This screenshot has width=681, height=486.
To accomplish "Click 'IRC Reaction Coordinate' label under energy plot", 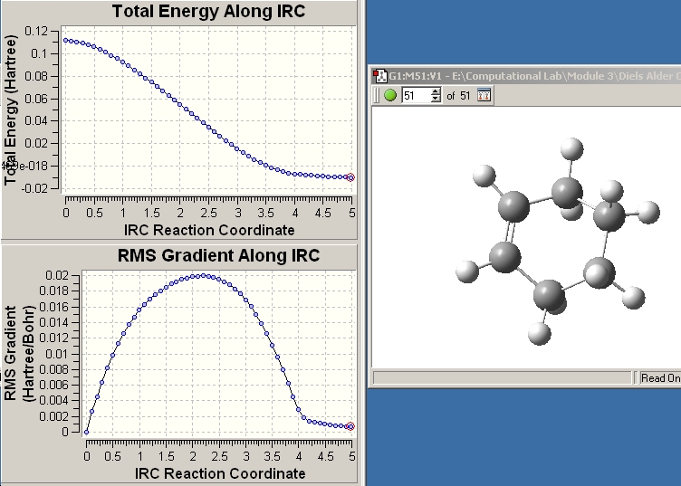I will pyautogui.click(x=209, y=230).
